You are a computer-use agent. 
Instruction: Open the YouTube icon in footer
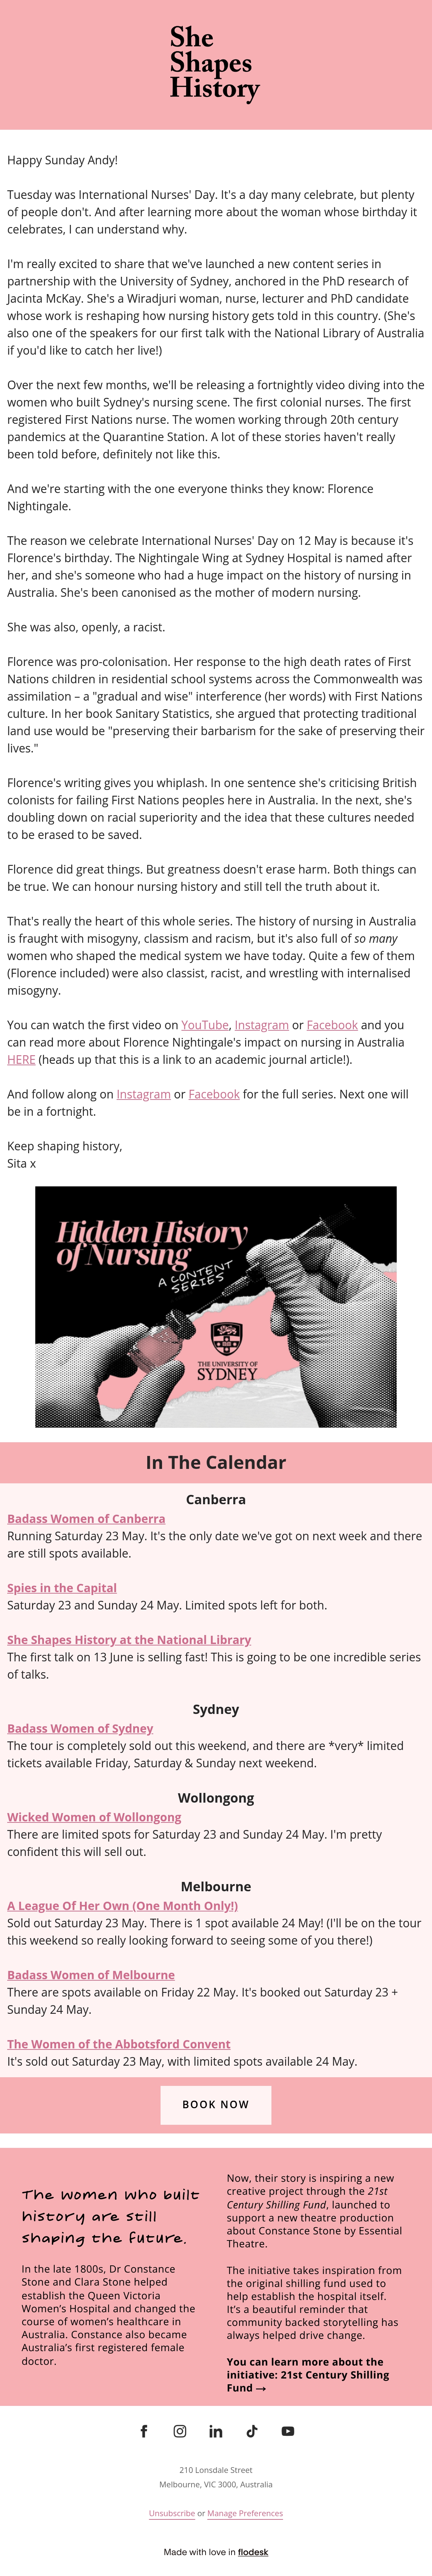(x=288, y=2431)
